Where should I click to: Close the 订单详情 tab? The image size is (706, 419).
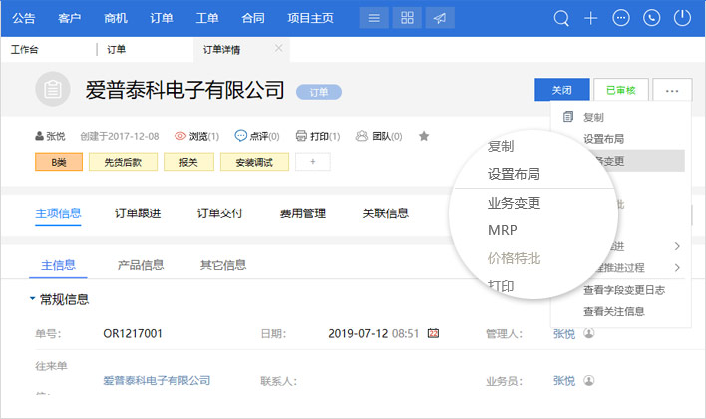pyautogui.click(x=278, y=48)
